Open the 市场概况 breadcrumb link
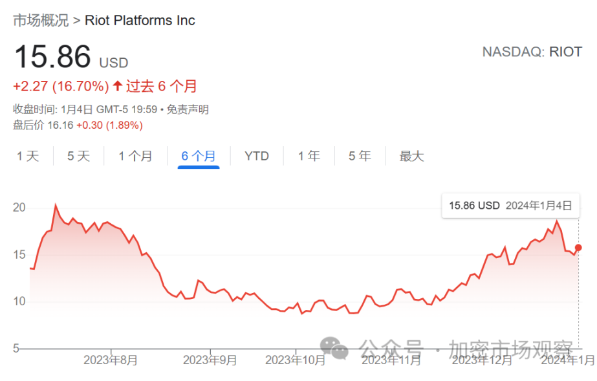597x381 pixels. [41, 20]
